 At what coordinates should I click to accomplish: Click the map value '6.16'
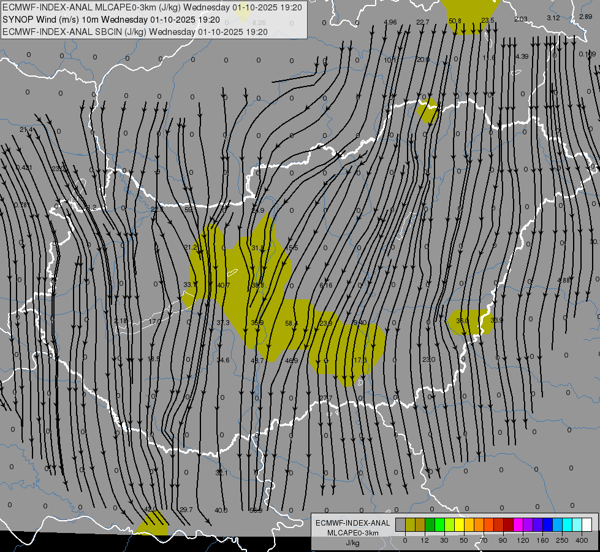326,285
